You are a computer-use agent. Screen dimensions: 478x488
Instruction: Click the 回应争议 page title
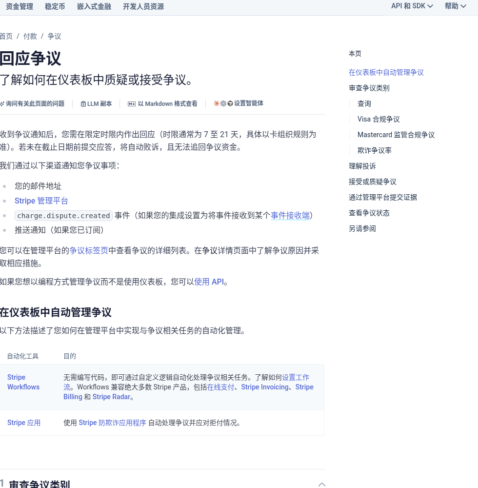tap(30, 59)
